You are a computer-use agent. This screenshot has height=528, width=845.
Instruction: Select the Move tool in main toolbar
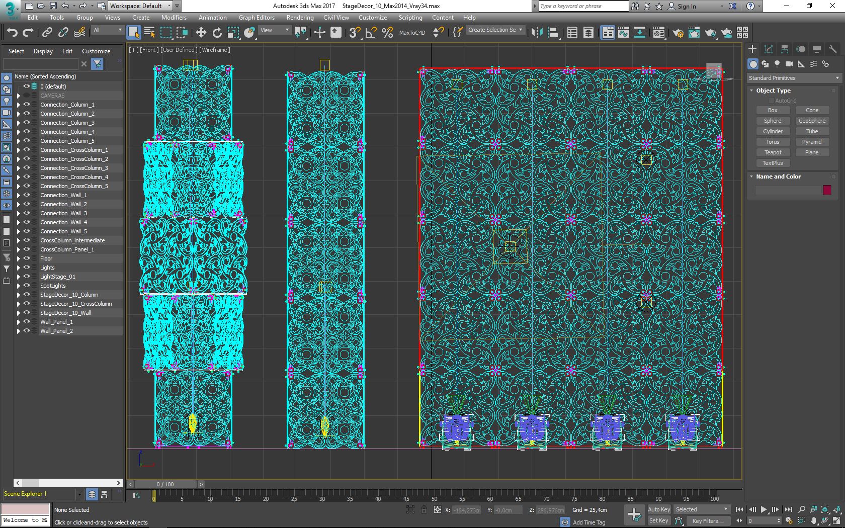click(201, 33)
